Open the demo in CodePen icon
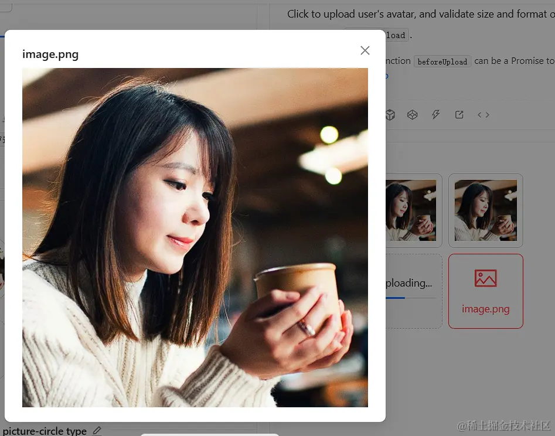 point(413,115)
